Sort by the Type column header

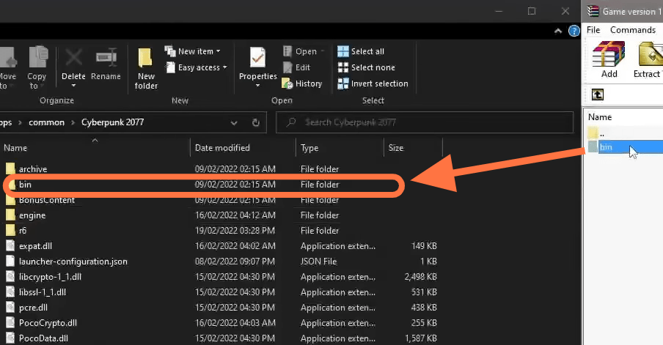click(x=340, y=148)
